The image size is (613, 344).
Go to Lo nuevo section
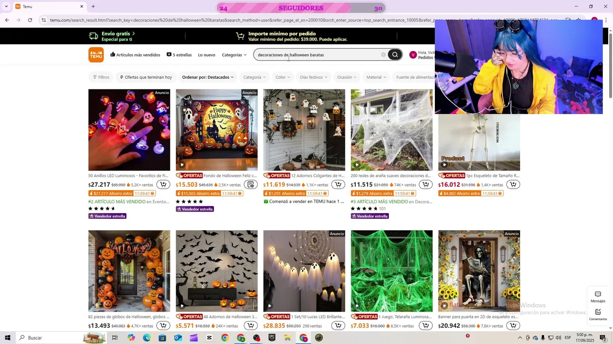[206, 55]
